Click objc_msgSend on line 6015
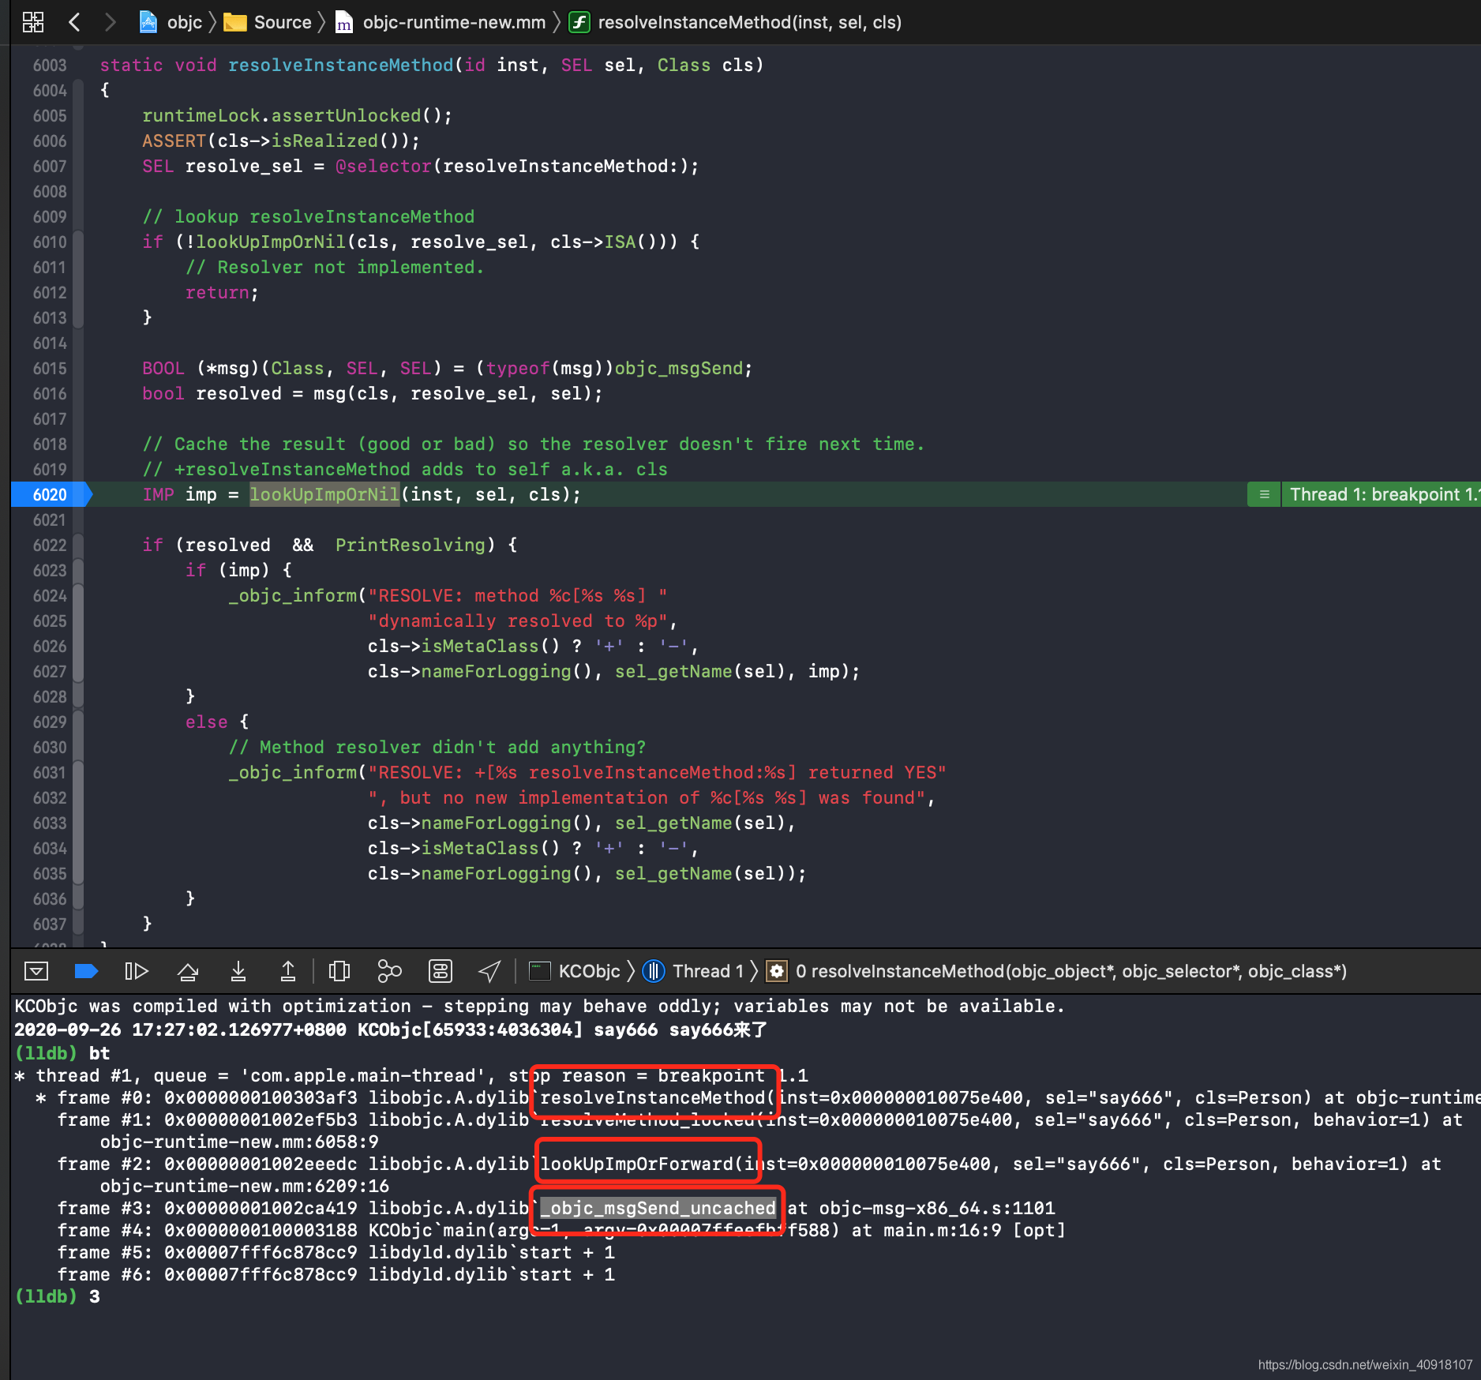Image resolution: width=1481 pixels, height=1380 pixels. coord(679,368)
